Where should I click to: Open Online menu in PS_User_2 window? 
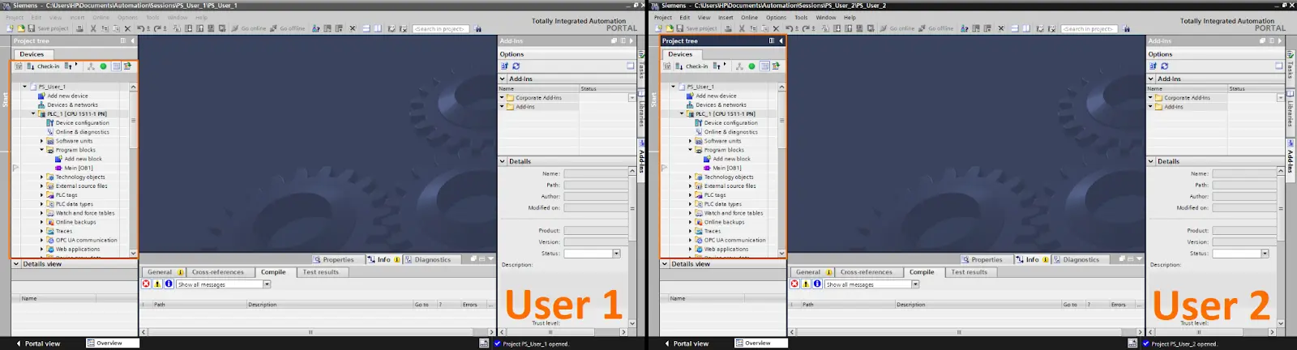(x=749, y=17)
